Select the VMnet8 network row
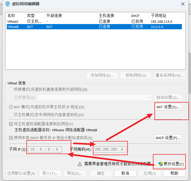Viewport: 191px width, 181px height. coord(94,27)
